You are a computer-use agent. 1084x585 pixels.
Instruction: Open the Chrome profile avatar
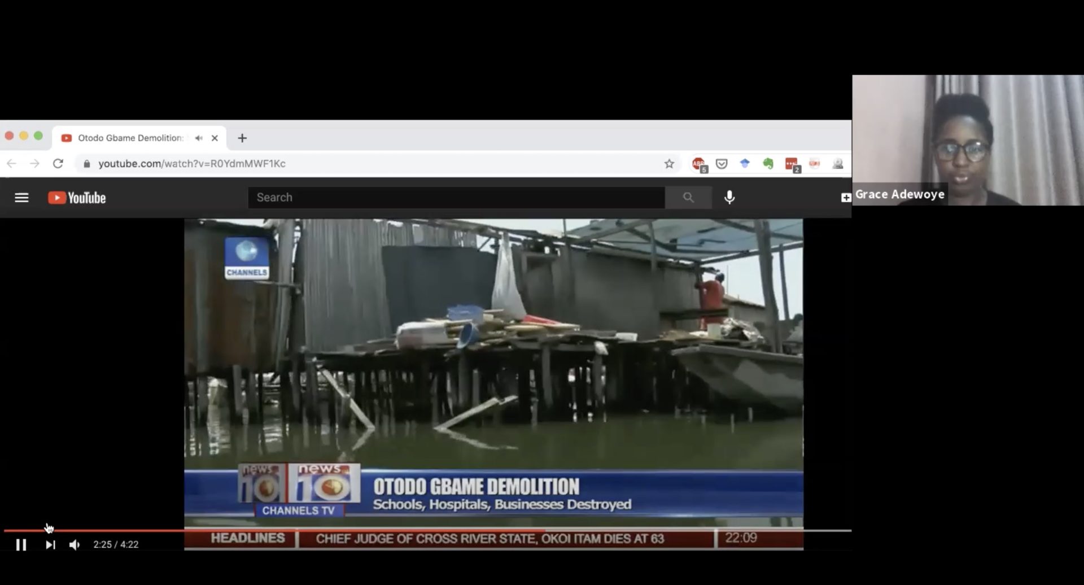tap(838, 164)
